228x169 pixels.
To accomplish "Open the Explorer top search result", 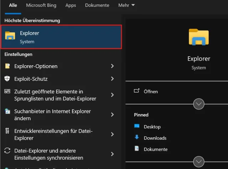I will (x=61, y=37).
